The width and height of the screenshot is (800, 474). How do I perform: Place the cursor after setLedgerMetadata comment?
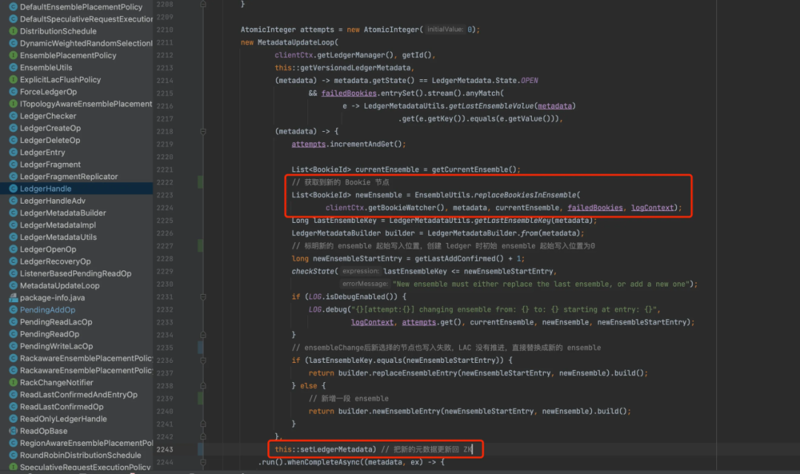pos(473,450)
